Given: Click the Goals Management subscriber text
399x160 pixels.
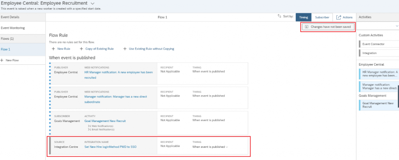Looking at the screenshot, I should point(67,121).
